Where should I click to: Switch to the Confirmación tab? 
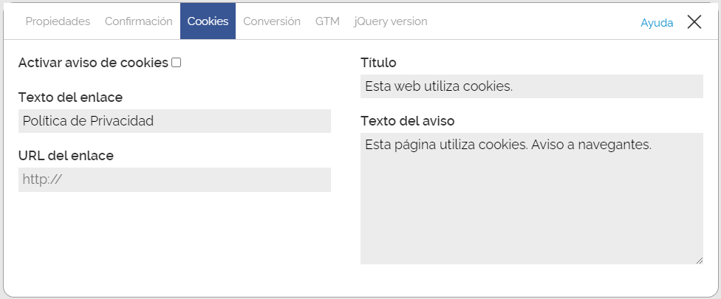click(138, 21)
